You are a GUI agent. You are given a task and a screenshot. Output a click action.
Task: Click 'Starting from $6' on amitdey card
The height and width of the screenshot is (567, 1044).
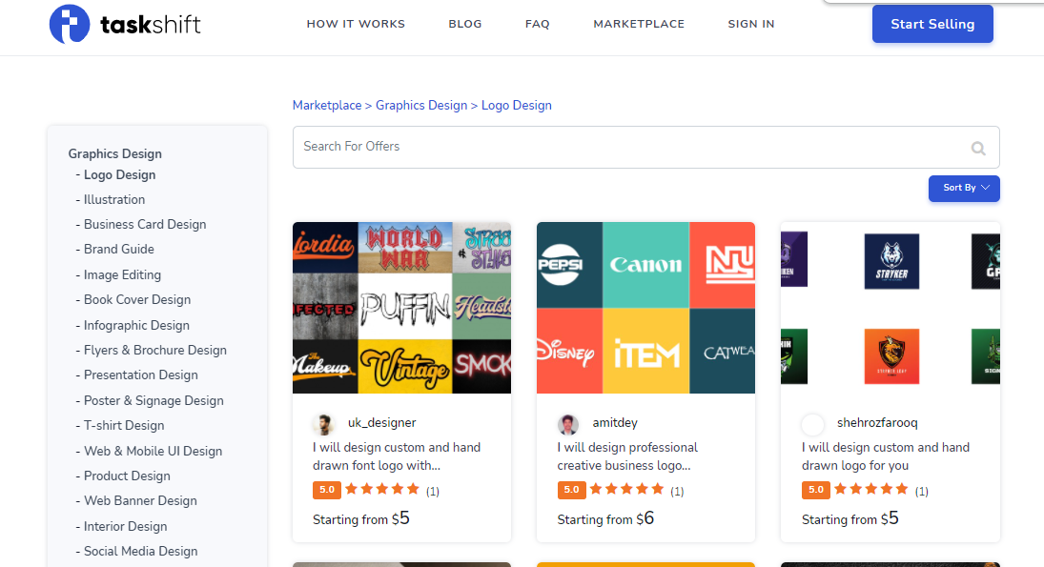(605, 518)
